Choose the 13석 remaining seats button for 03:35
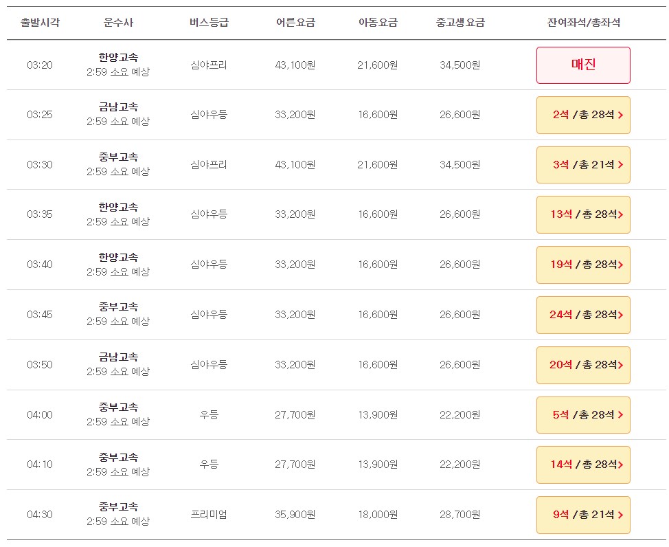The width and height of the screenshot is (669, 547). click(582, 214)
